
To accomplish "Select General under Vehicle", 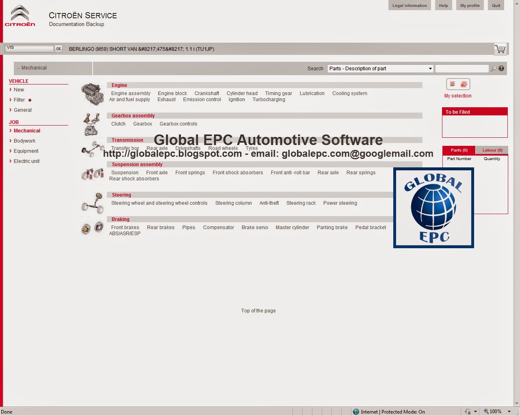I will tap(23, 110).
